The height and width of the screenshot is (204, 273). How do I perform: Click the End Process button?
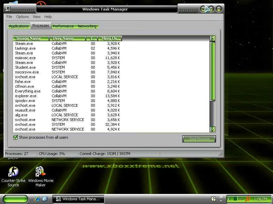click(x=199, y=139)
